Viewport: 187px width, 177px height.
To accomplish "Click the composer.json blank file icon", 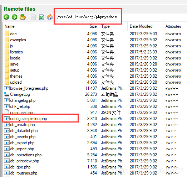I will (x=7, y=112).
